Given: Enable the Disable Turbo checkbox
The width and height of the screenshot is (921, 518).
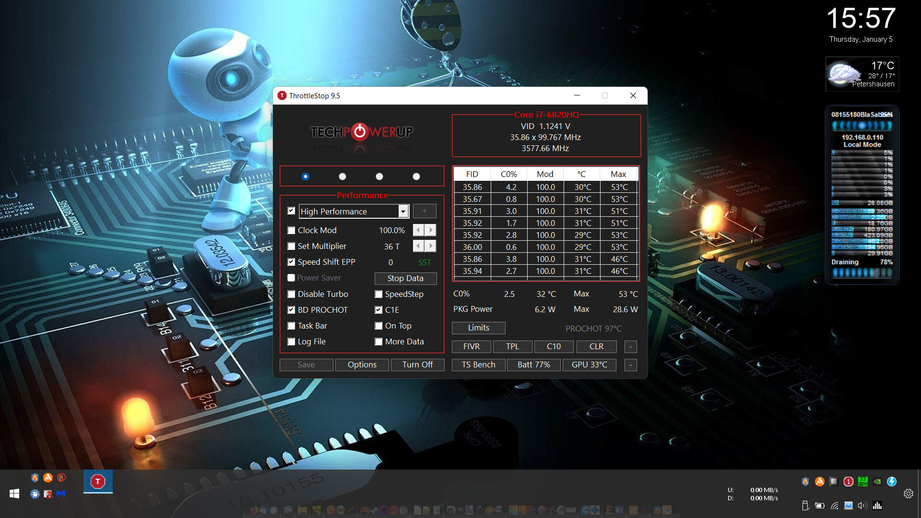Looking at the screenshot, I should point(291,294).
